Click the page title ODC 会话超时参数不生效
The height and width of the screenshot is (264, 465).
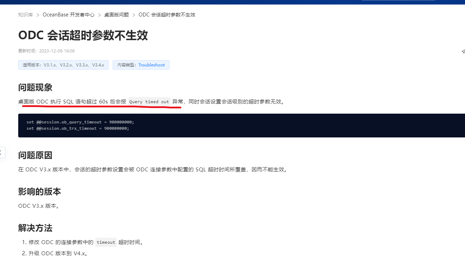[83, 35]
